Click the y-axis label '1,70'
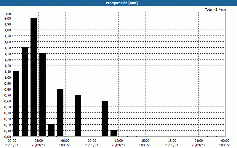Screen dimensions: 237x148 (8, 36)
